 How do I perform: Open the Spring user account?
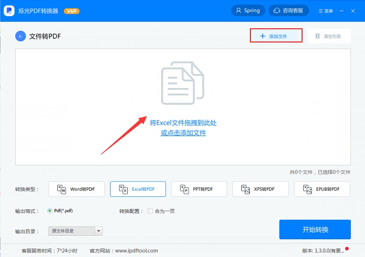[x=248, y=11]
